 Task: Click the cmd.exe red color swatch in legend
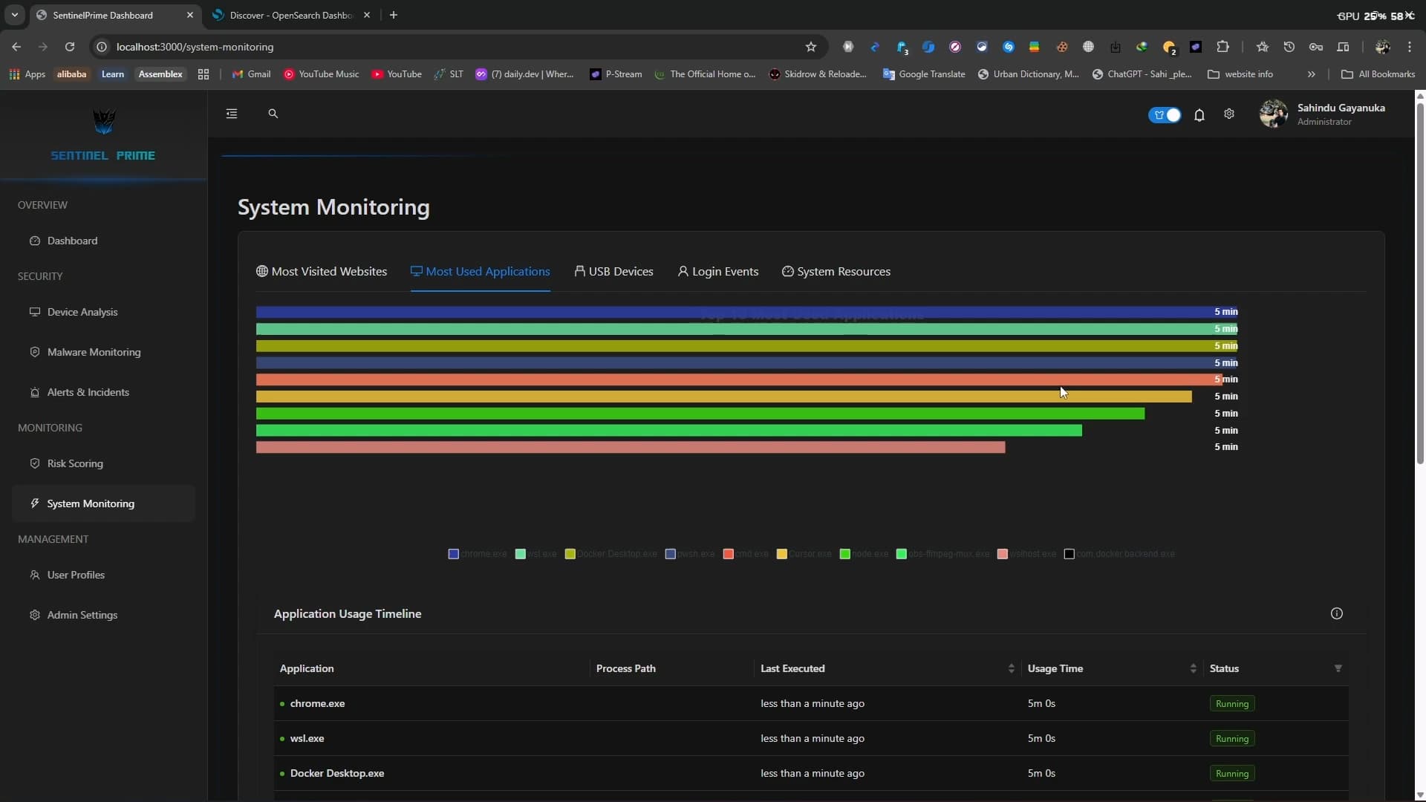(x=728, y=554)
